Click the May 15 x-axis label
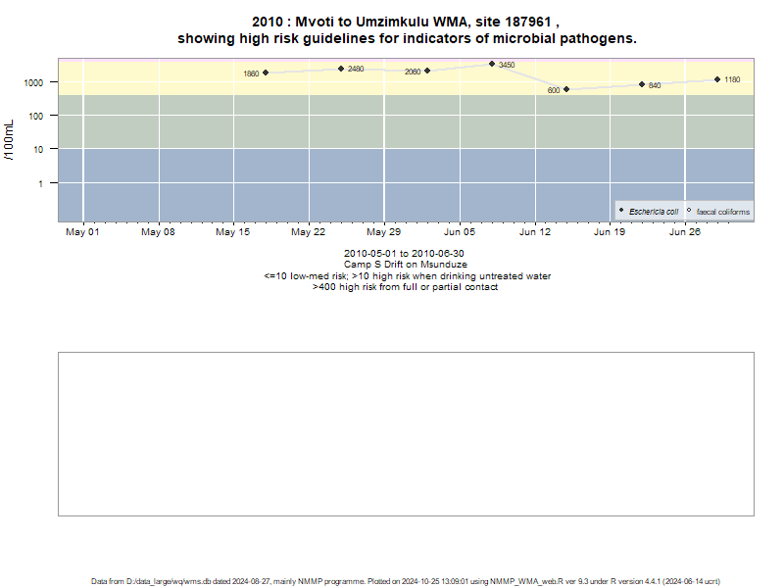This screenshot has height=588, width=784. pyautogui.click(x=232, y=232)
